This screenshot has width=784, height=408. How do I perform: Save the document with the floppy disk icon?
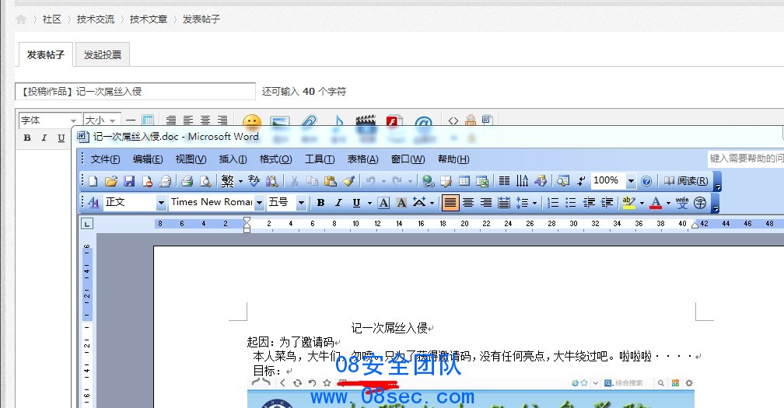coord(129,181)
